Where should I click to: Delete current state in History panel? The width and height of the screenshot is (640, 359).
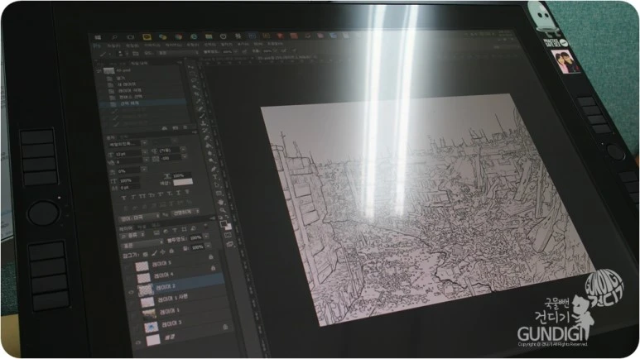(x=185, y=127)
